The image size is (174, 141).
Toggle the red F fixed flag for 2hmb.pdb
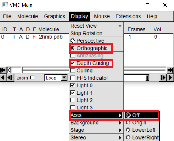(34, 37)
